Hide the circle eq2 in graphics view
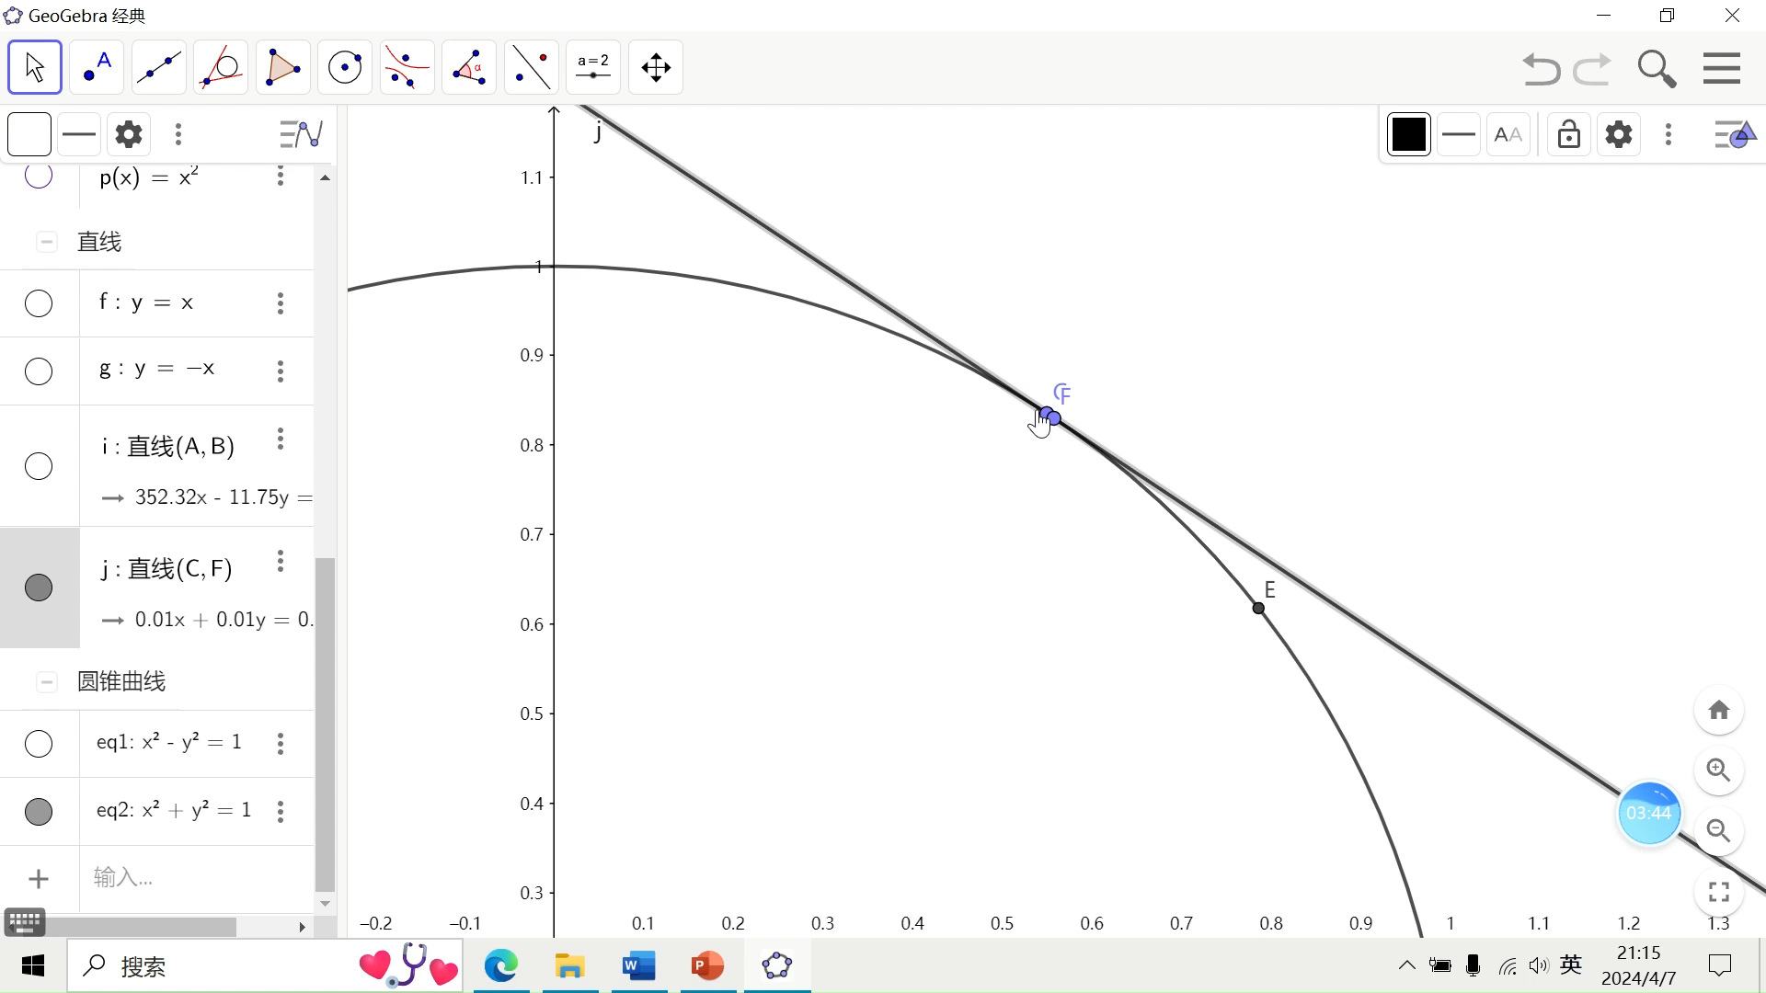 coord(39,812)
